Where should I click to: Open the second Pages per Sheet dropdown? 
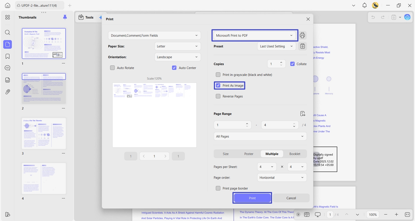pyautogui.click(x=297, y=167)
